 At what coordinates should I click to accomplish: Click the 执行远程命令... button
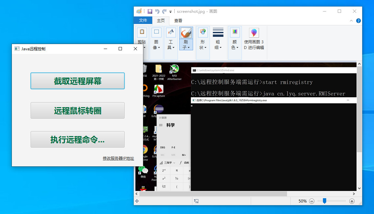(77, 139)
